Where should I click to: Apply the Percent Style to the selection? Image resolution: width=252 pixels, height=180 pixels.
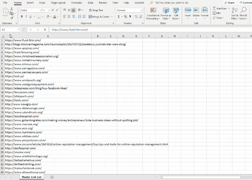pos(126,17)
